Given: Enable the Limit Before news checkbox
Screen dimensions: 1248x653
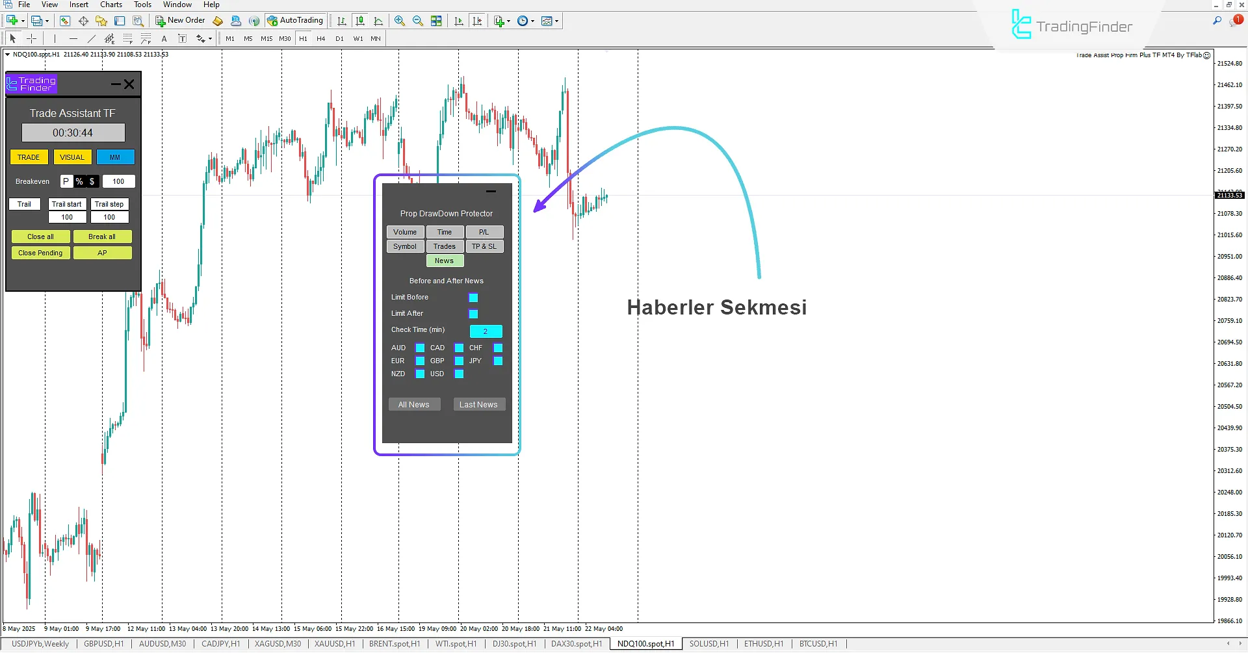Looking at the screenshot, I should click(x=473, y=298).
